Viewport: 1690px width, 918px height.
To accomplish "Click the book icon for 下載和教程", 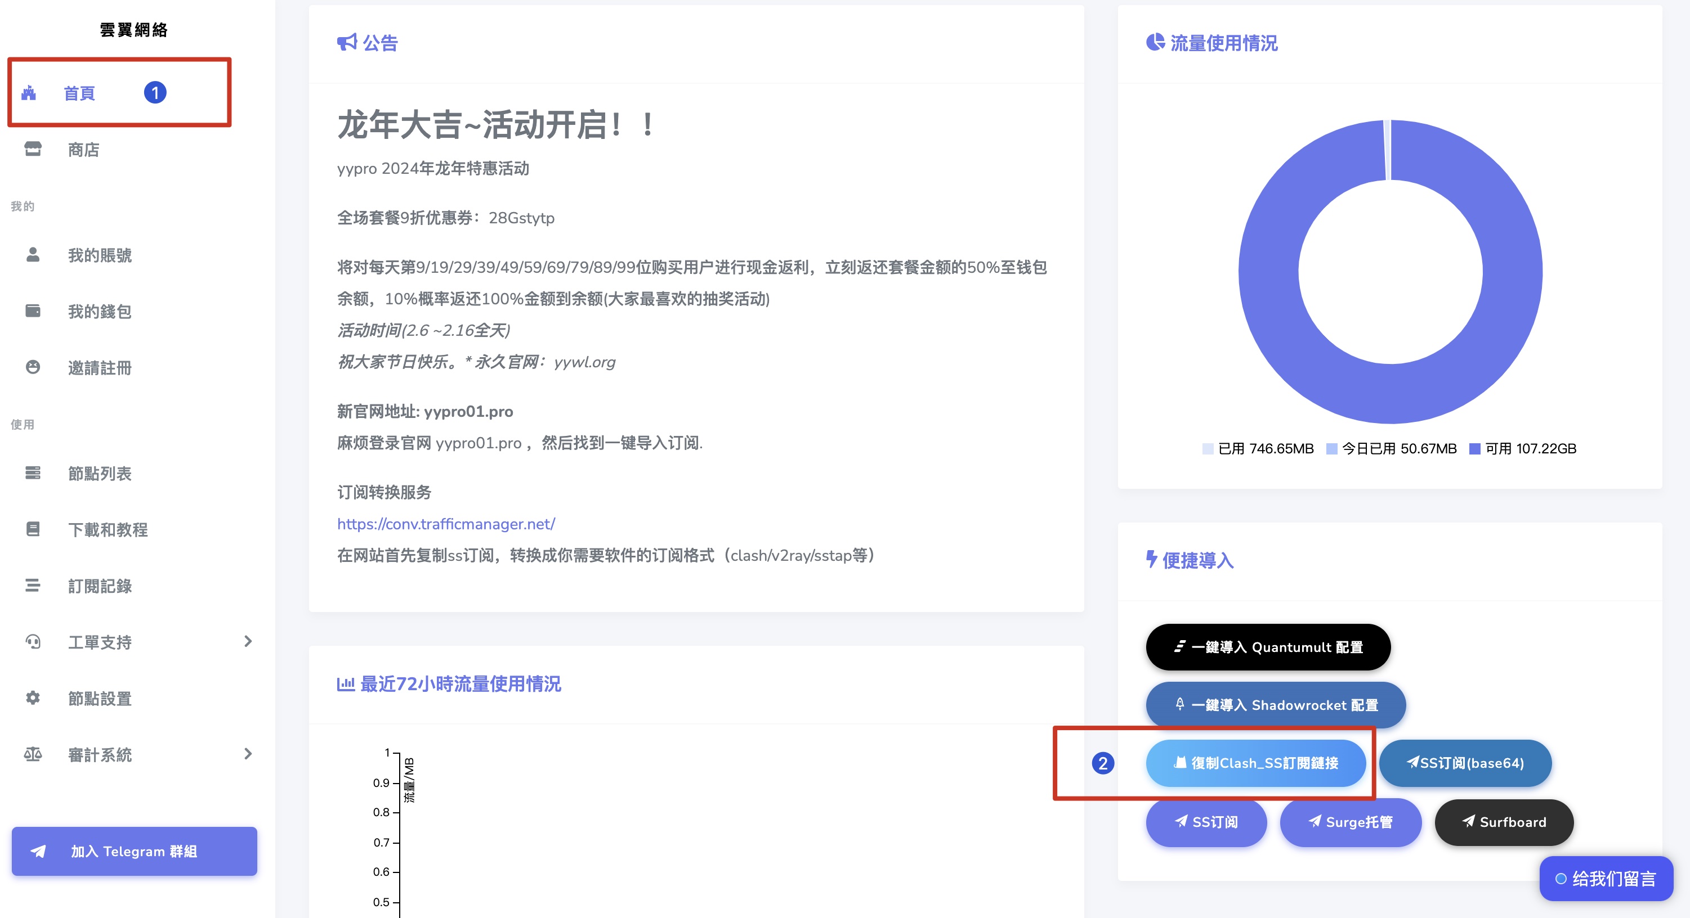I will [x=33, y=529].
